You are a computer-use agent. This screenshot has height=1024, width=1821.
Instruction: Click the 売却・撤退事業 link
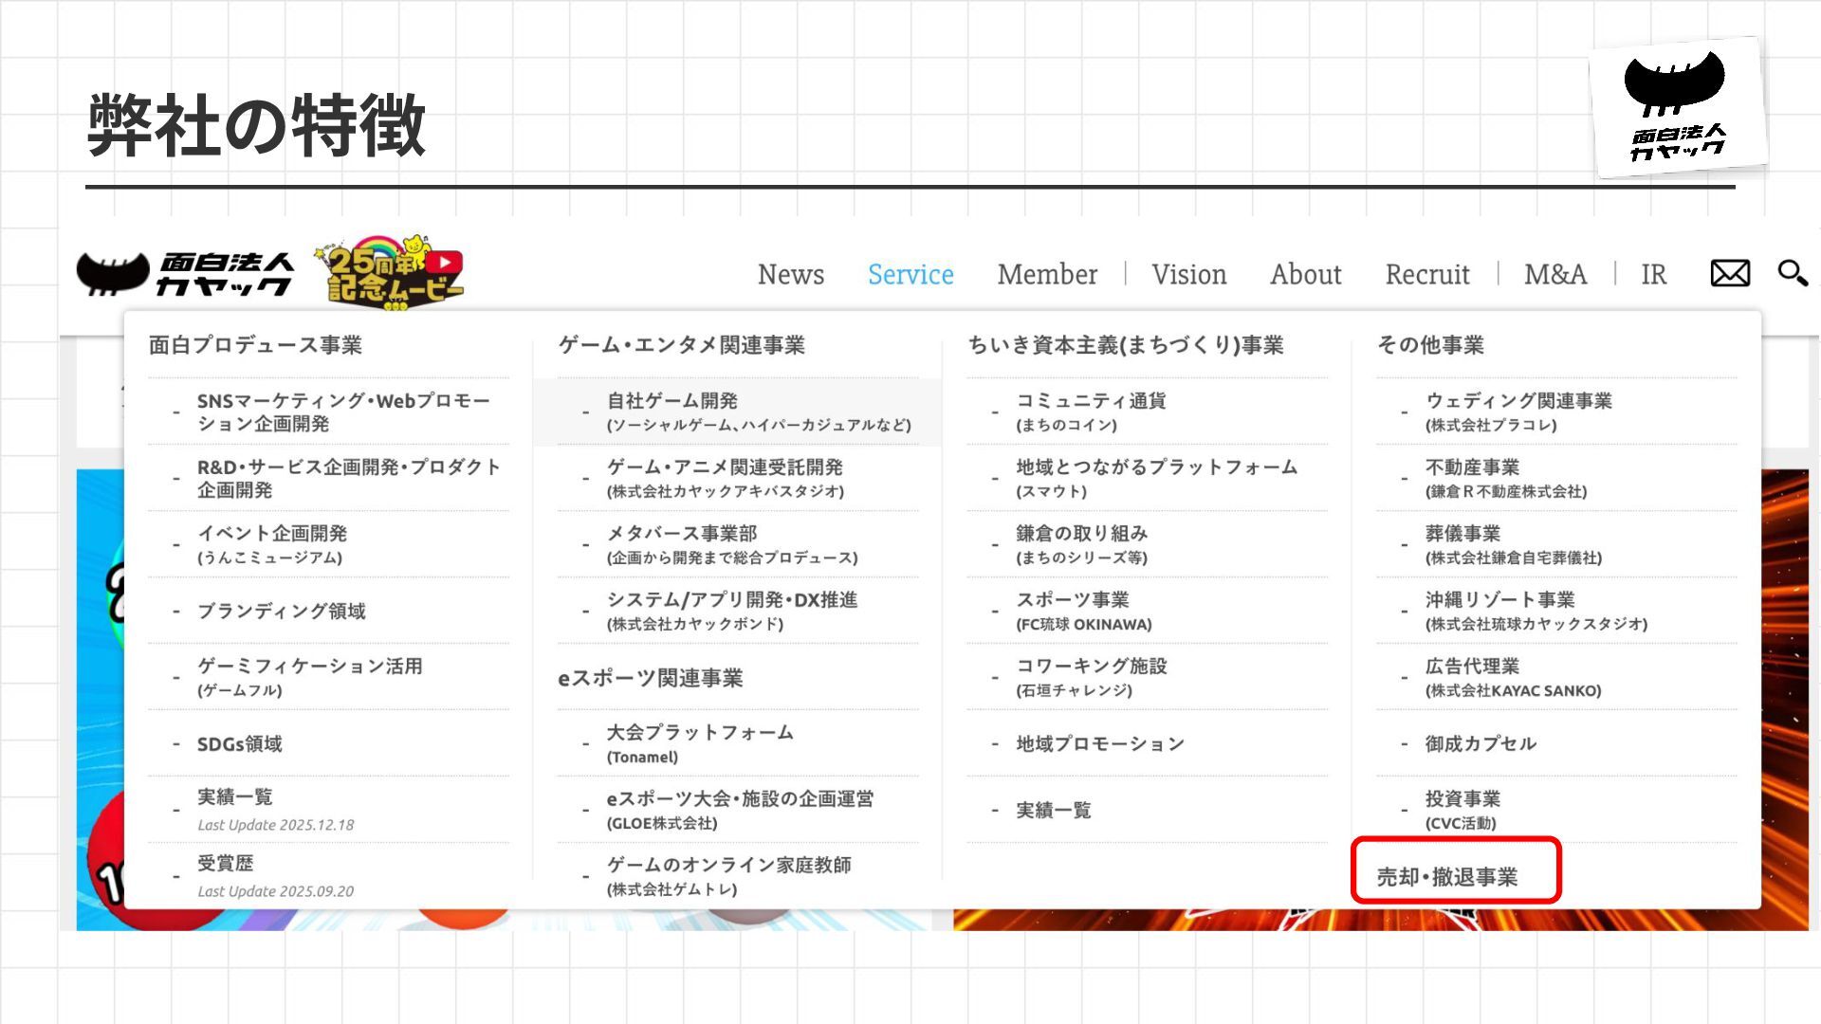point(1447,877)
